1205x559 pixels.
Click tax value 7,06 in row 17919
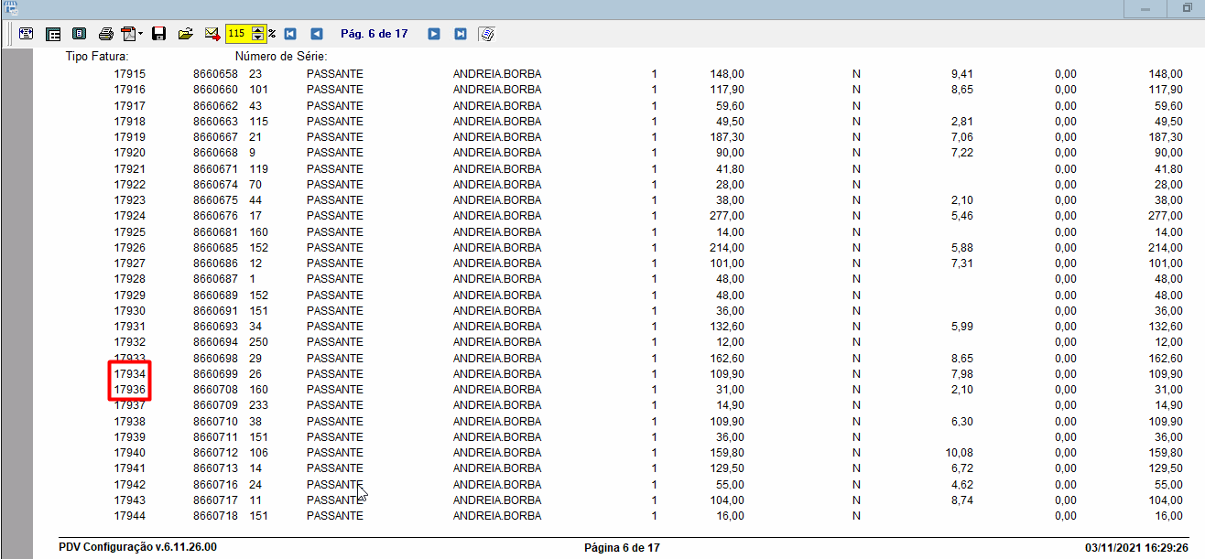(x=961, y=137)
